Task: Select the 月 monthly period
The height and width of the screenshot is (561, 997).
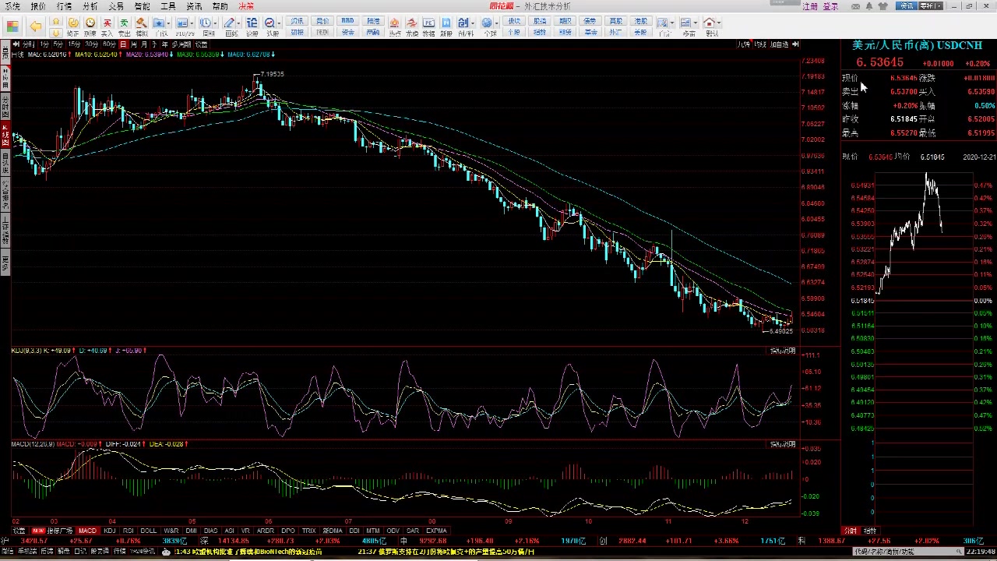Action: click(x=144, y=44)
